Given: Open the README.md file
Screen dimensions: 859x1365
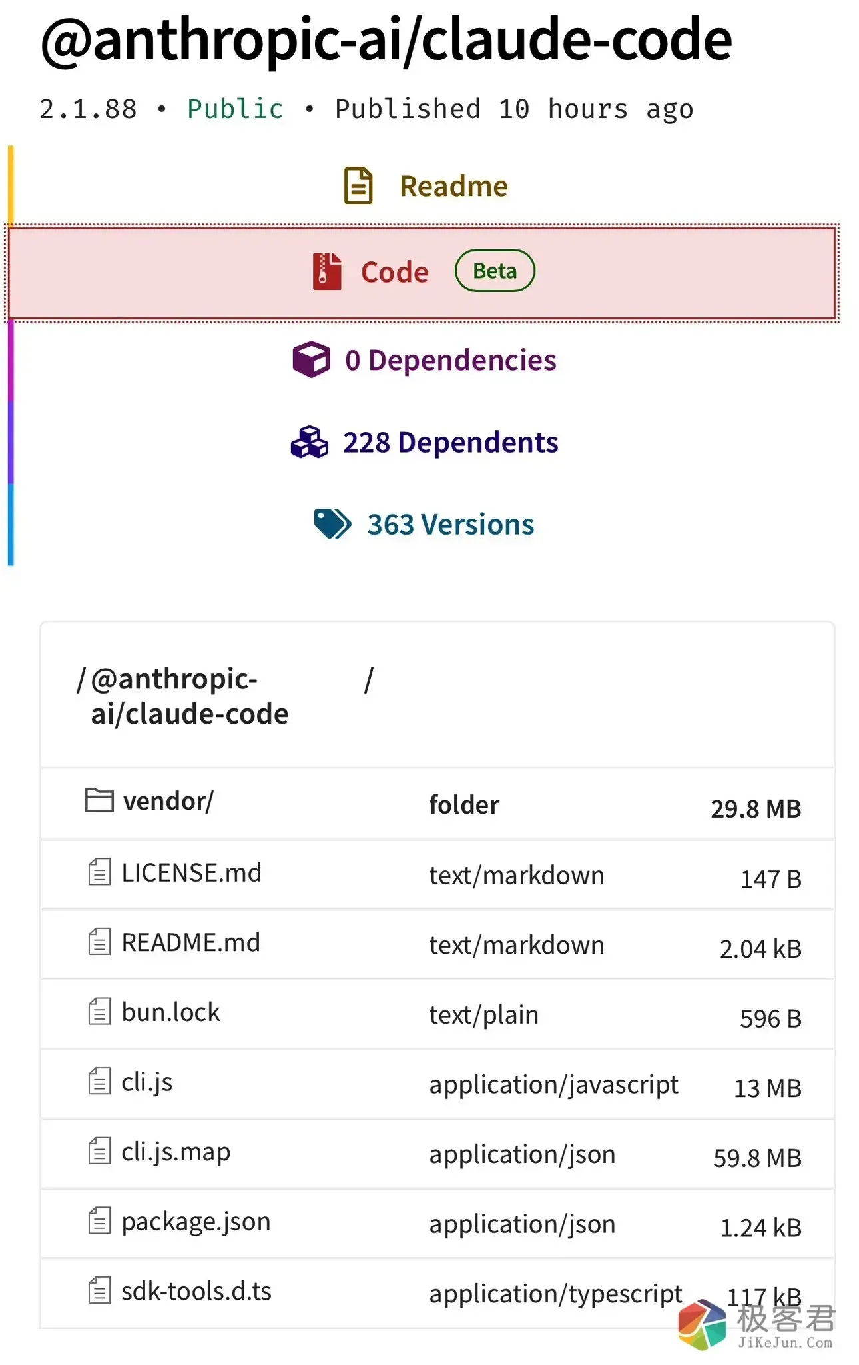Looking at the screenshot, I should 190,943.
